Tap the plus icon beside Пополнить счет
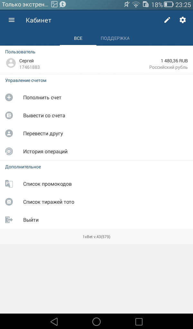193x329 pixels. point(9,97)
